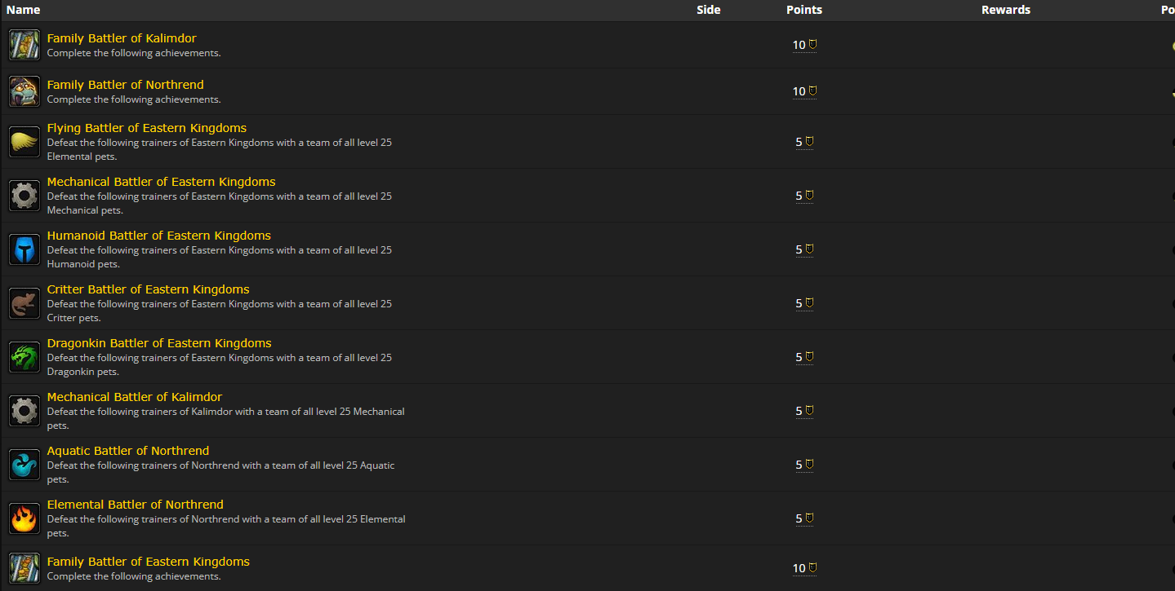Open Aquatic Battler of Northrend link
Screen dimensions: 1175x591
[x=128, y=451]
